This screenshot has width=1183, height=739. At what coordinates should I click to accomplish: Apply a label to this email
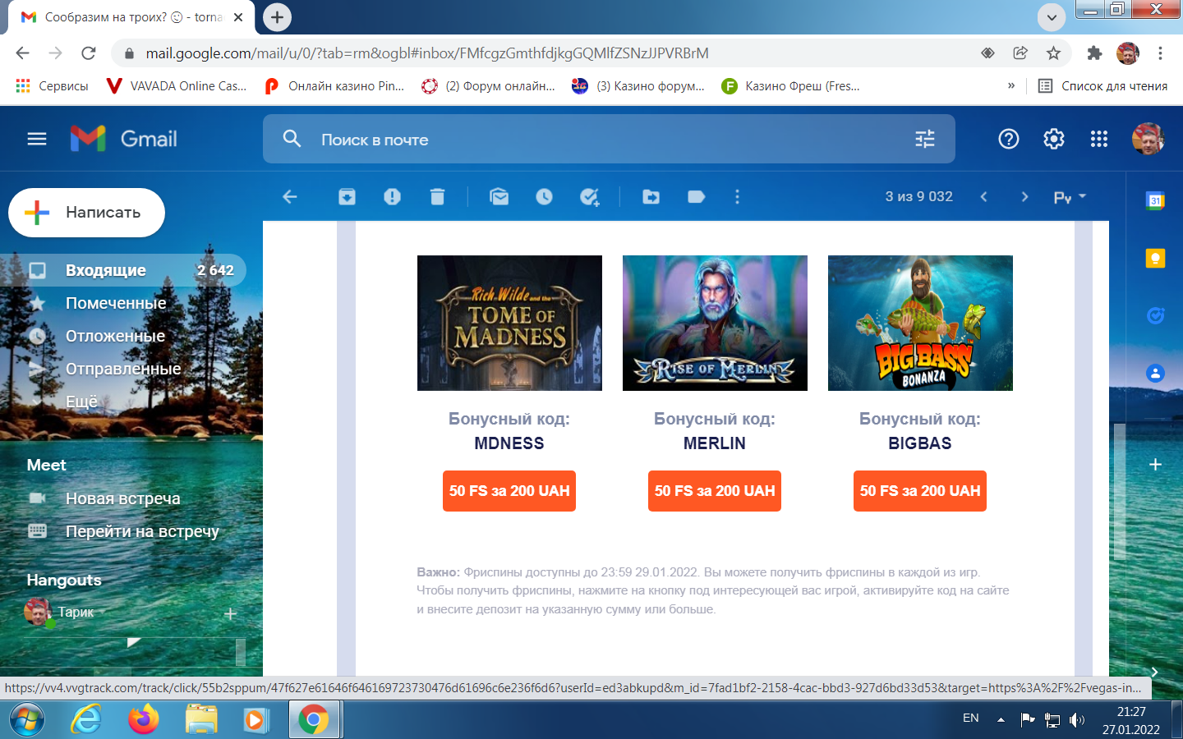coord(696,196)
